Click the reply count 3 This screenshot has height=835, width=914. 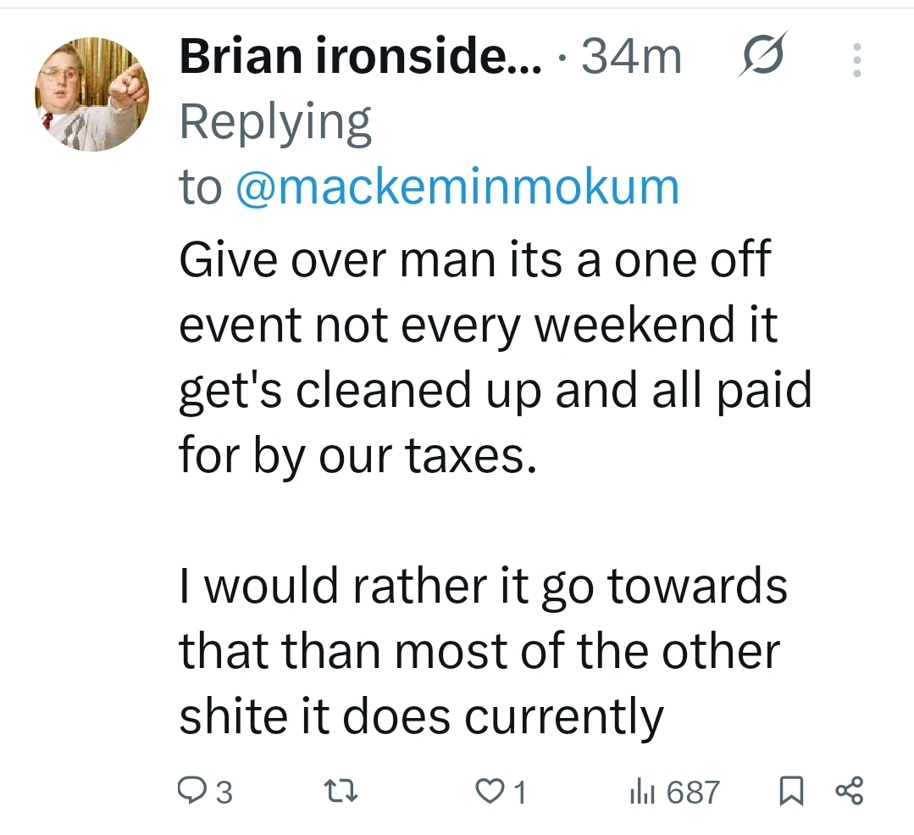(224, 793)
